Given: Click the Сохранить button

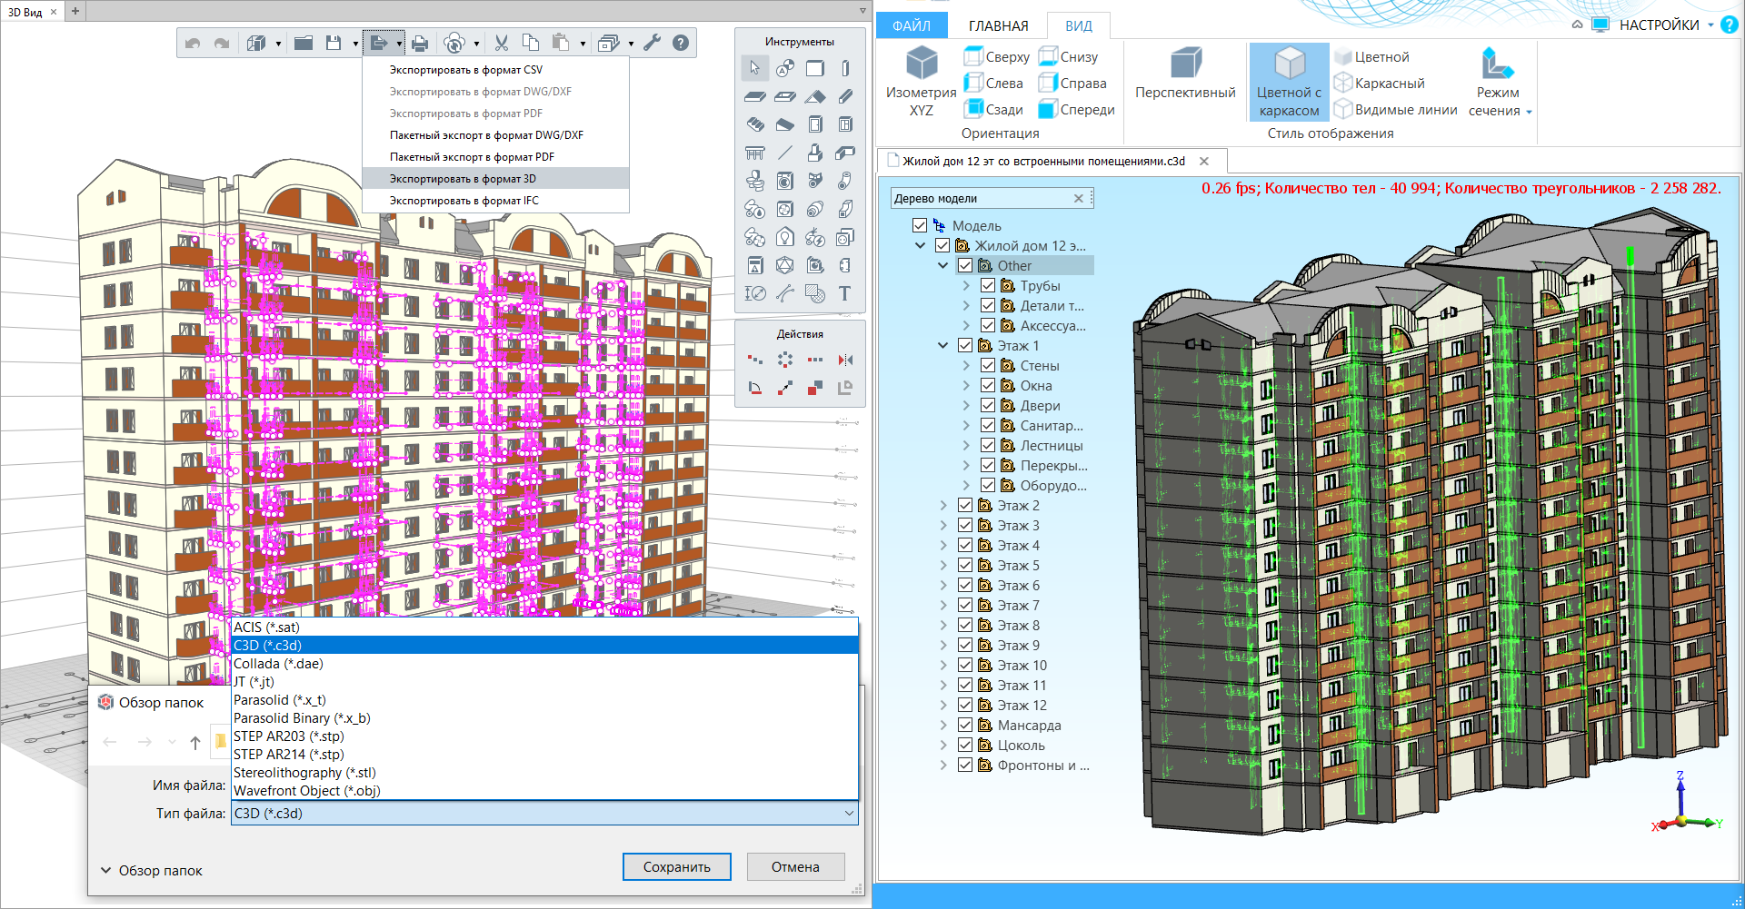Looking at the screenshot, I should (x=676, y=867).
